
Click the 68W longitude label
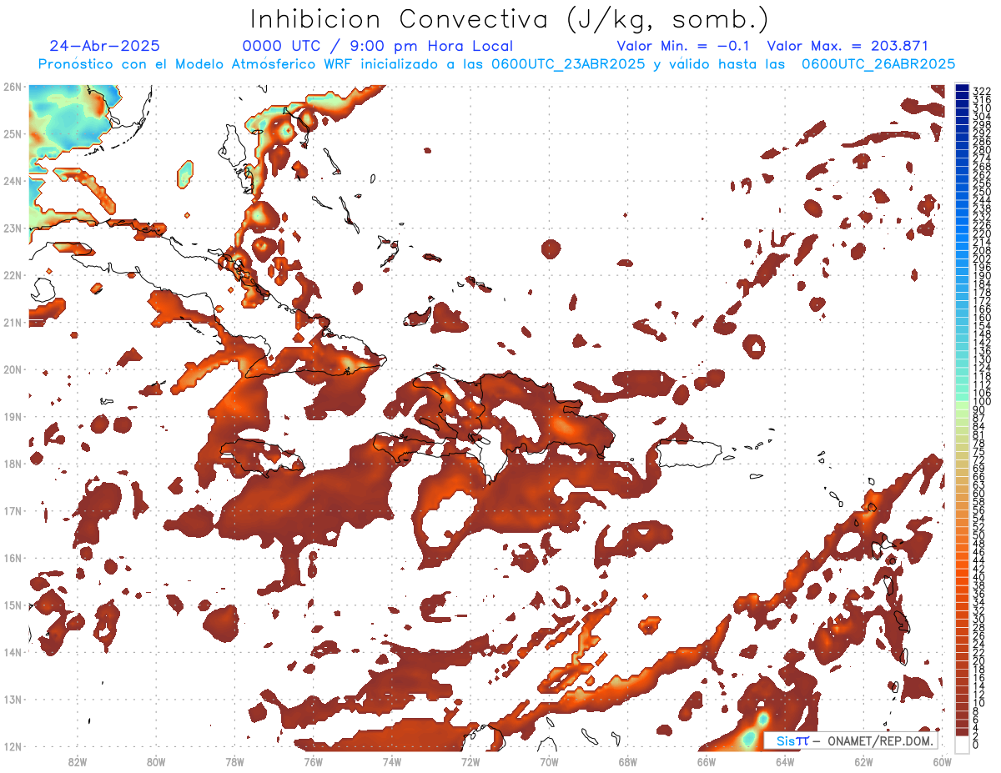627,761
